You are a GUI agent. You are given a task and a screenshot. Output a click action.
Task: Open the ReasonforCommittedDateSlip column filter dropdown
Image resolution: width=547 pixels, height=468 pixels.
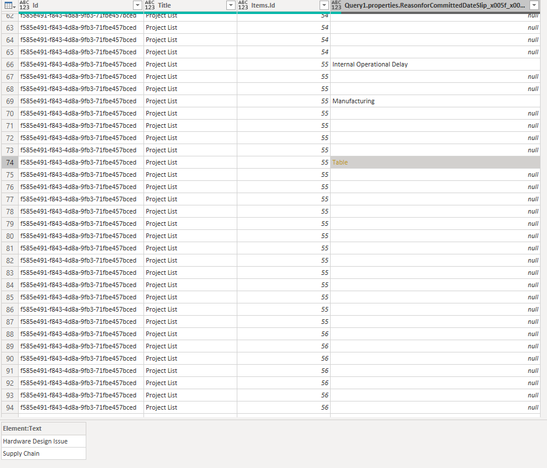tap(534, 5)
